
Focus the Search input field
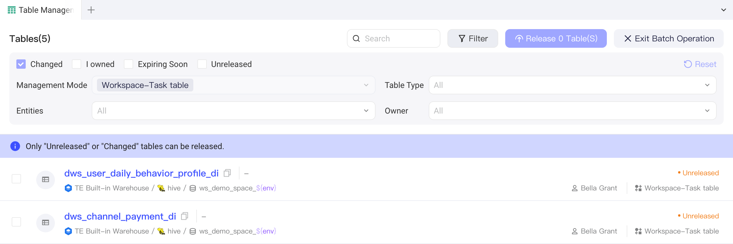[x=394, y=38]
